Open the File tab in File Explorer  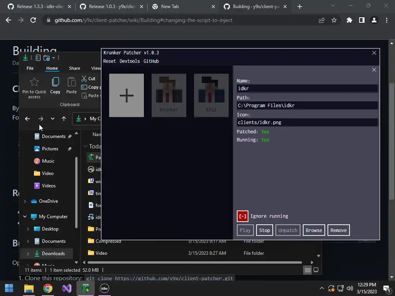tap(30, 68)
